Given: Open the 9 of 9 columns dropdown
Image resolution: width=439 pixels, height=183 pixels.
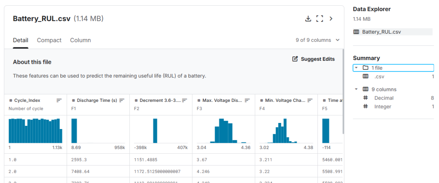Looking at the screenshot, I should [317, 40].
